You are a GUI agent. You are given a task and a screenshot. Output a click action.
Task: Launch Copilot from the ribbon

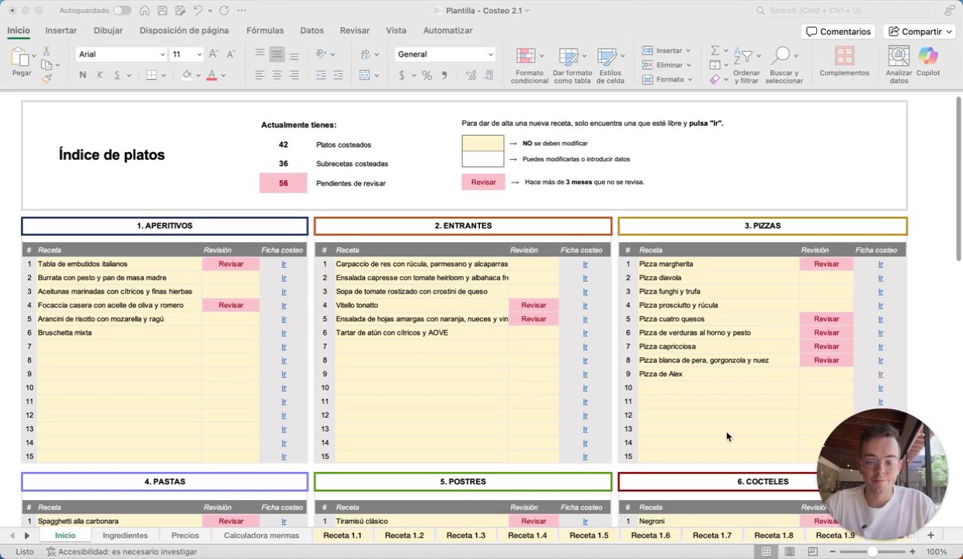[x=928, y=61]
